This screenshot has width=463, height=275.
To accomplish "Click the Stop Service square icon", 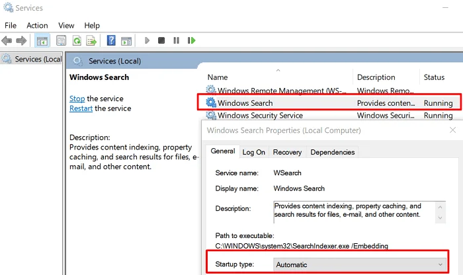I will tap(161, 40).
